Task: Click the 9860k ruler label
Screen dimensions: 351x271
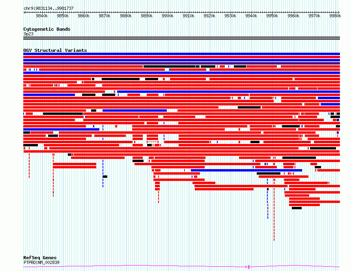Action: point(84,16)
